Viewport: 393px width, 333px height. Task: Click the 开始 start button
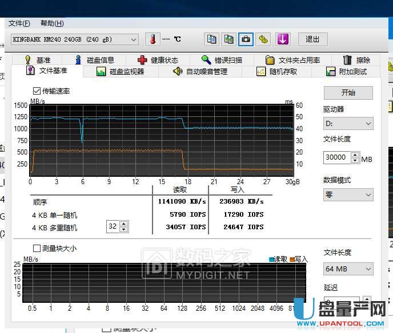point(348,93)
